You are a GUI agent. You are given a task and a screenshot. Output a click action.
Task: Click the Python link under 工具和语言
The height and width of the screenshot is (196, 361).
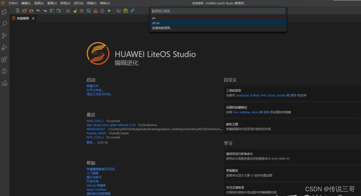click(x=255, y=95)
